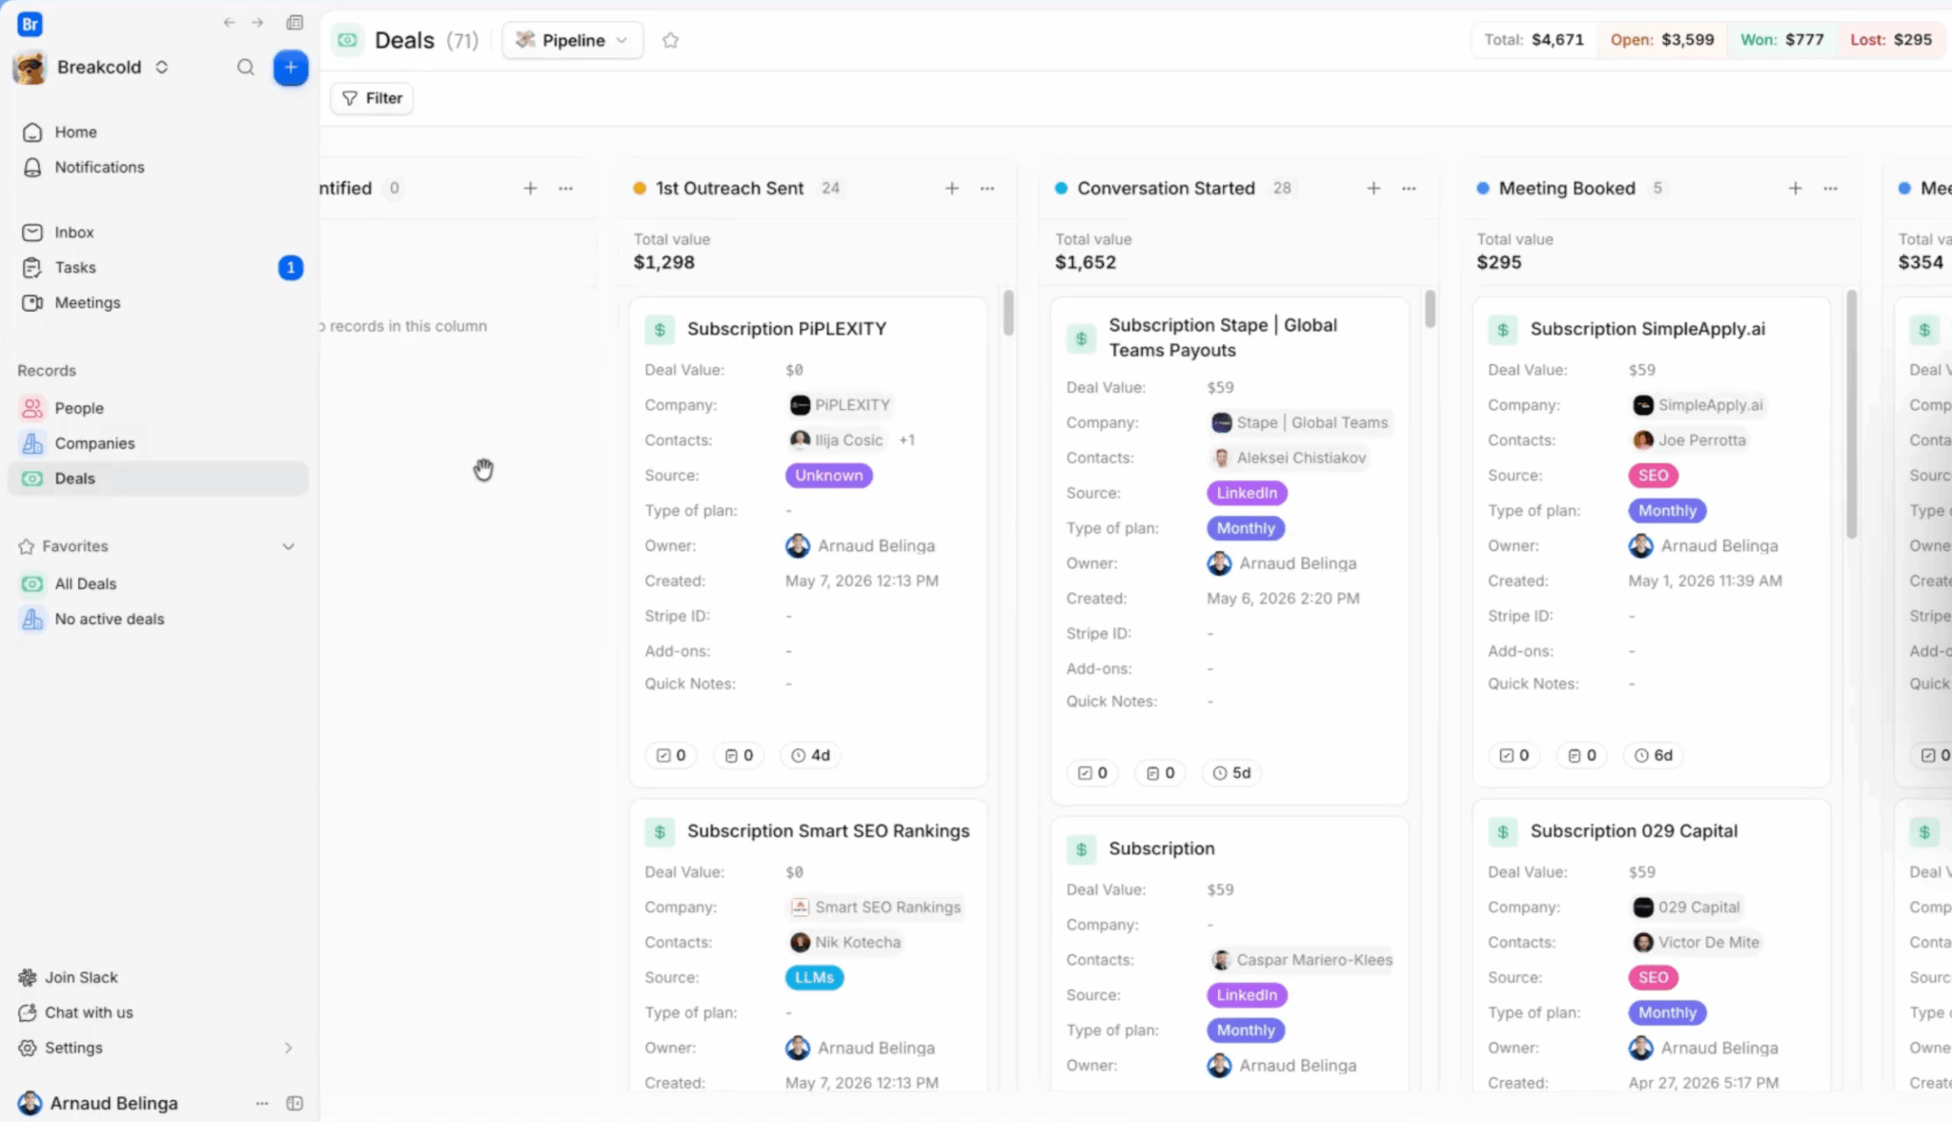Open contact Caspar Mariero-Klees
Screen dimensions: 1952x1122
(1302, 960)
